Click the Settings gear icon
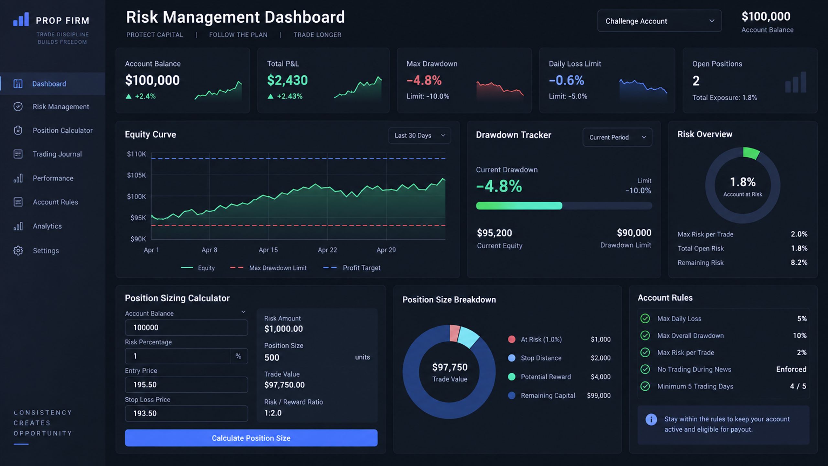This screenshot has height=466, width=828. pos(18,250)
